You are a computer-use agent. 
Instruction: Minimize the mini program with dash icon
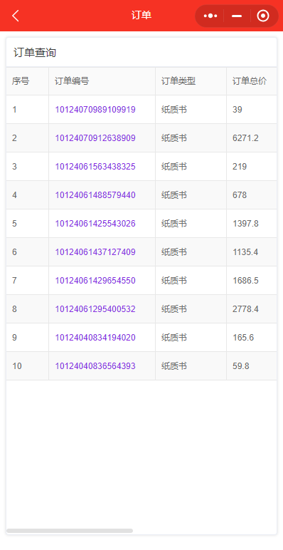(x=237, y=16)
